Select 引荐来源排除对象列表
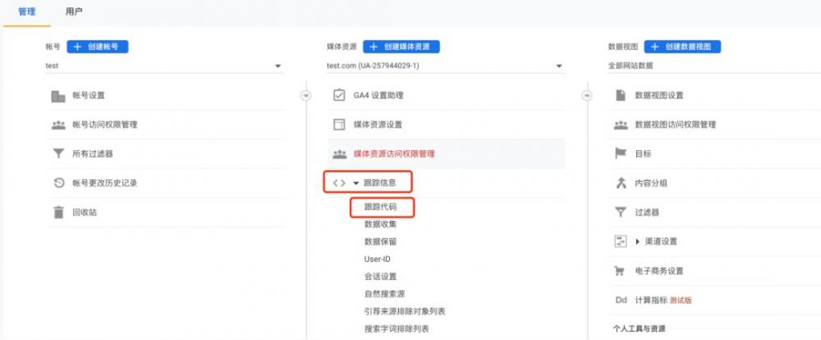The image size is (821, 340). (406, 311)
